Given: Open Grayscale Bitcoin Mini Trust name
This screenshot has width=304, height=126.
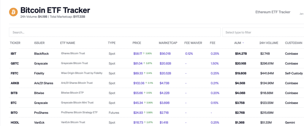Looking at the screenshot, I should [77, 103].
